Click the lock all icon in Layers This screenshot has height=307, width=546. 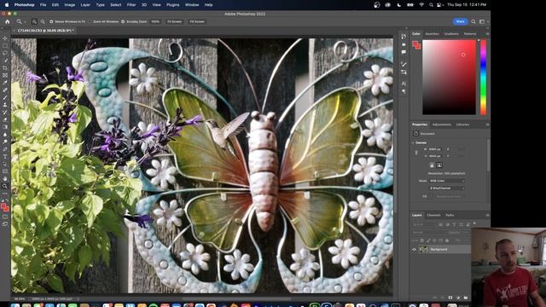(447, 240)
